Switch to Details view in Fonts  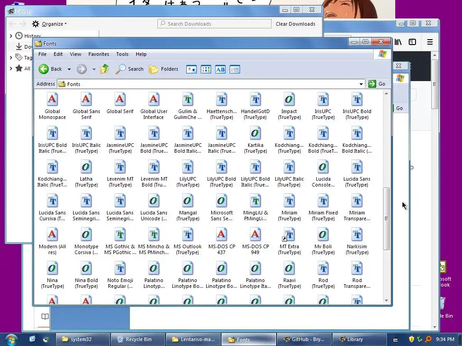tap(235, 69)
